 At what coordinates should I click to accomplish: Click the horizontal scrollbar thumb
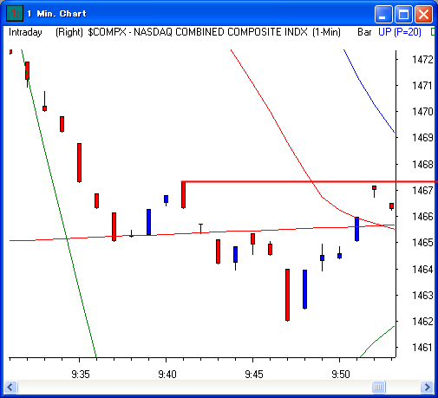(x=378, y=387)
